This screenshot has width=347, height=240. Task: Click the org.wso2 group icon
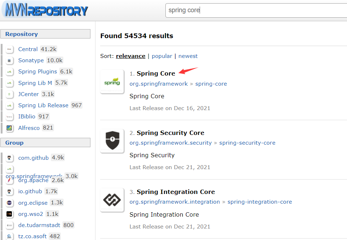click(x=10, y=214)
